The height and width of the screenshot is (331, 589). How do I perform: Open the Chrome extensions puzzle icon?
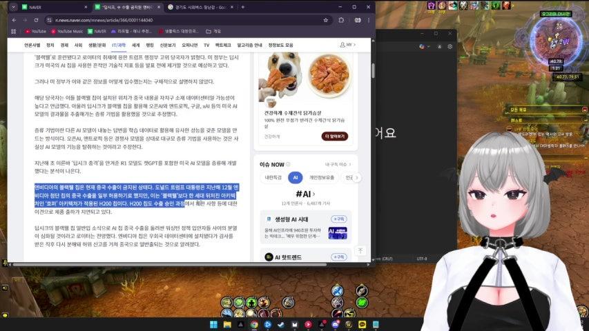tap(341, 20)
